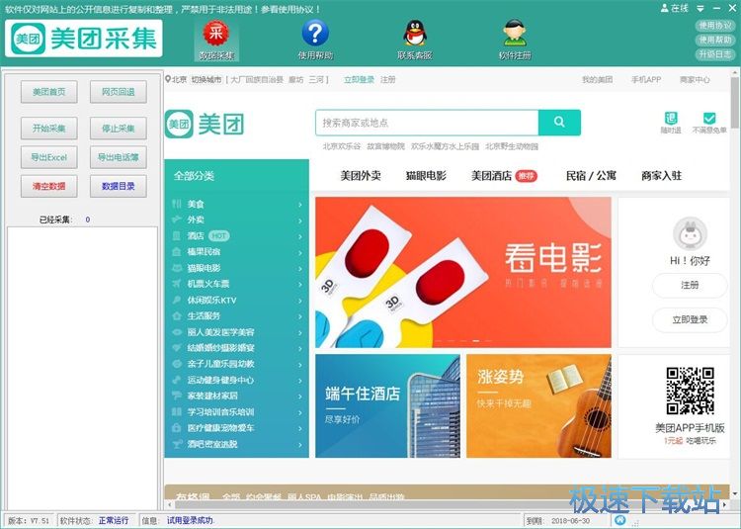
Task: Click the 试用登录成功 status text
Action: [x=190, y=520]
